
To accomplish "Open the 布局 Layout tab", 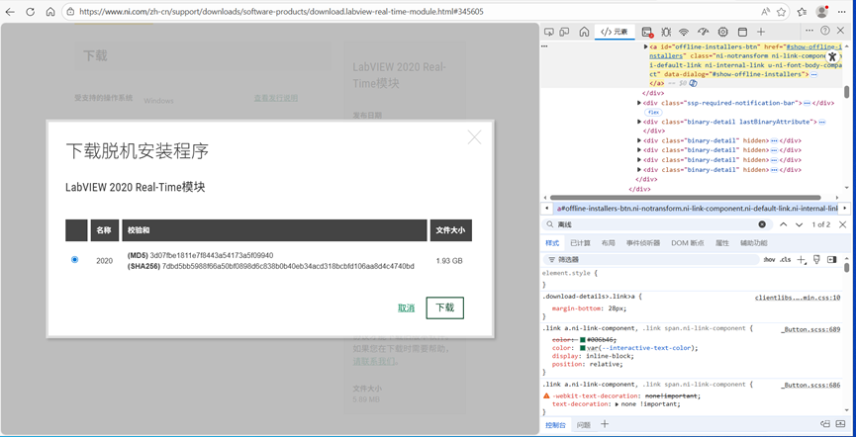I will [609, 243].
